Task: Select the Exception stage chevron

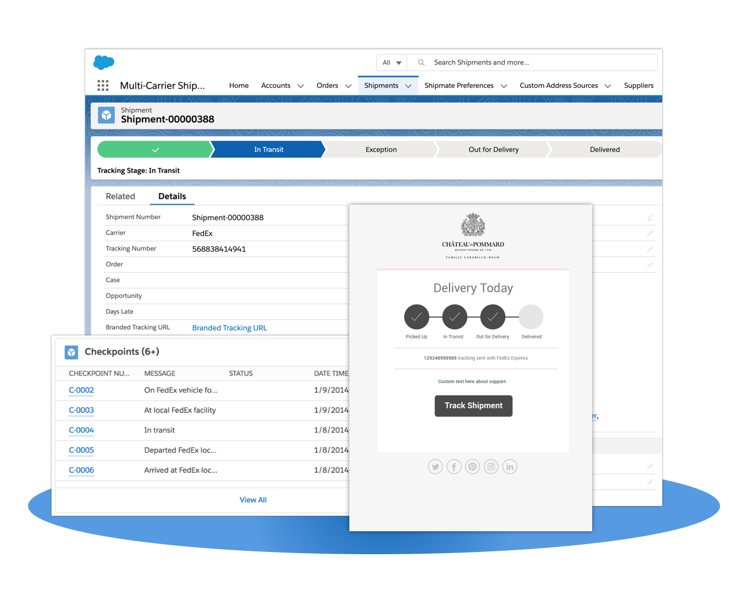Action: click(381, 149)
